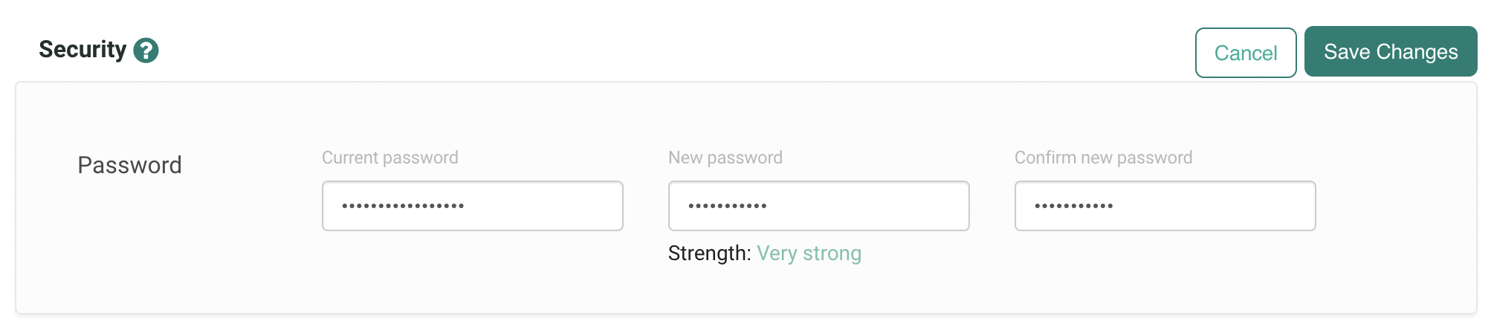The height and width of the screenshot is (333, 1494).
Task: Focus the New password input field
Action: pos(819,206)
